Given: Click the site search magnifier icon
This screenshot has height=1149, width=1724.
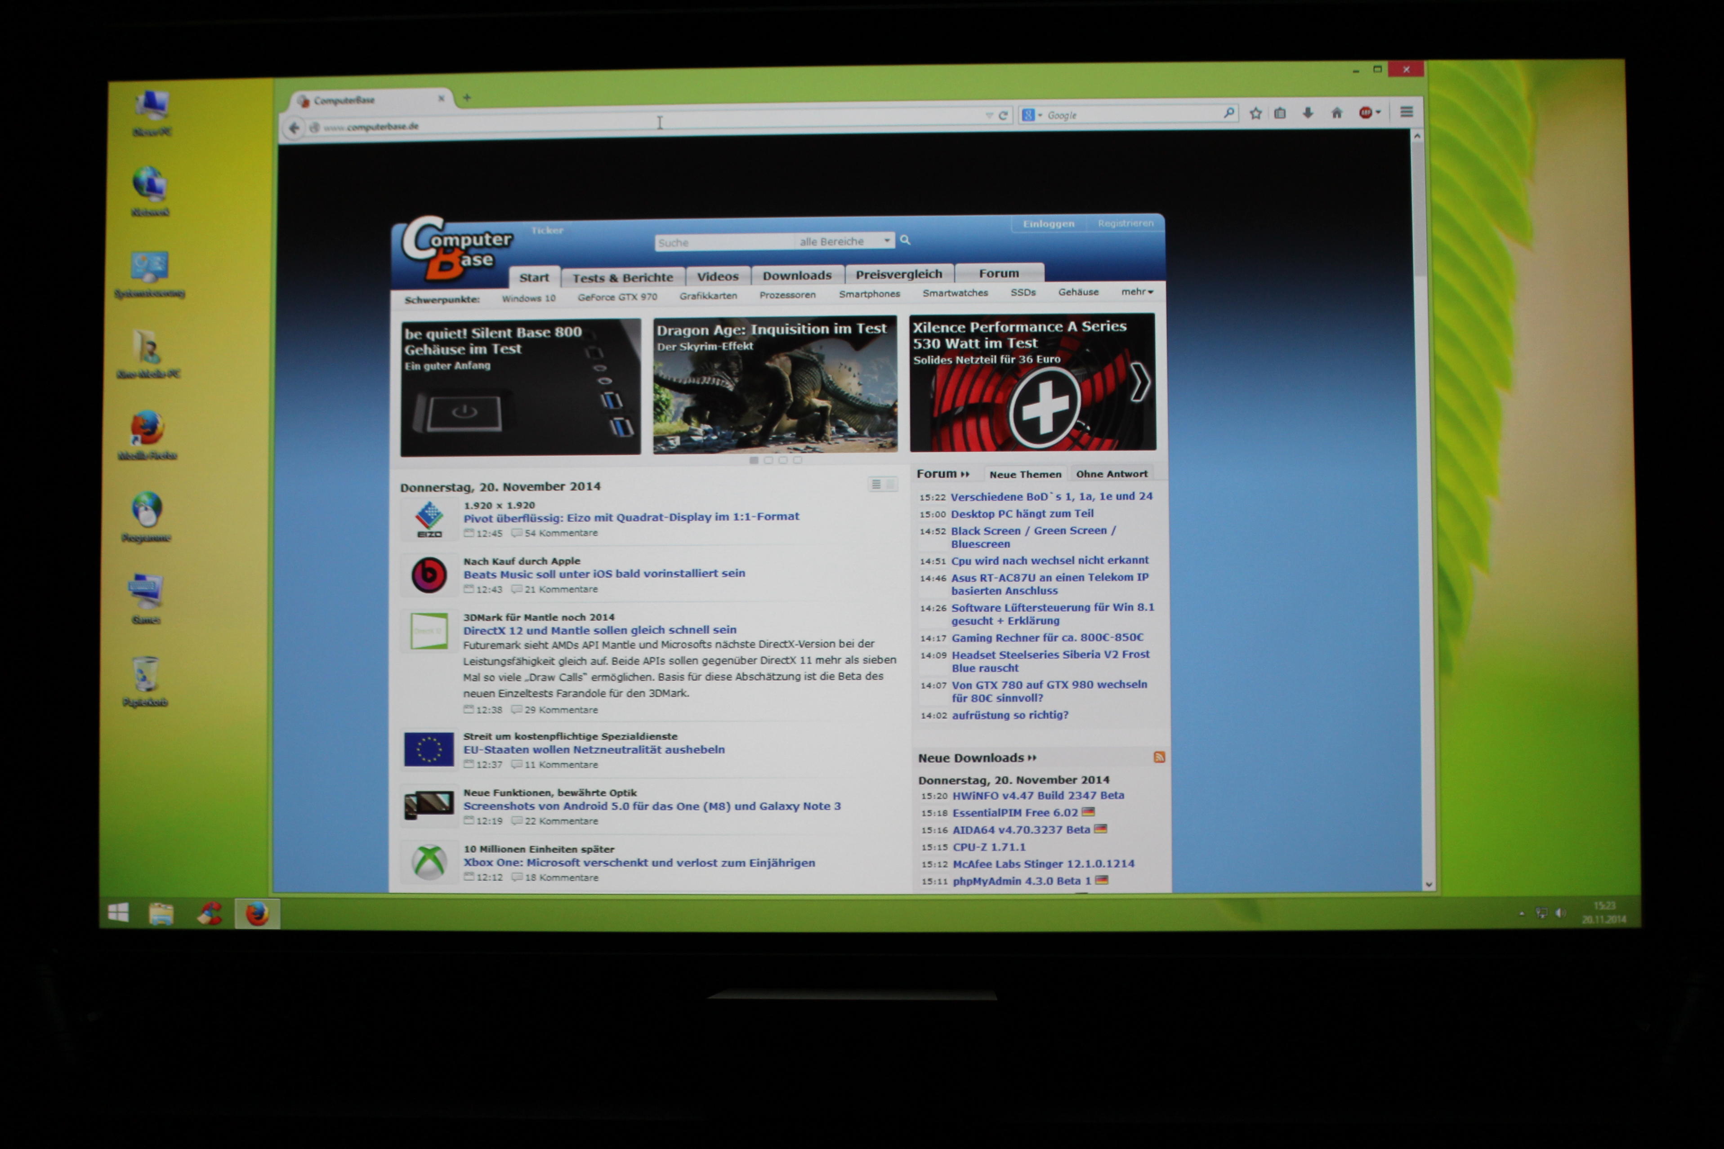Looking at the screenshot, I should (x=905, y=240).
